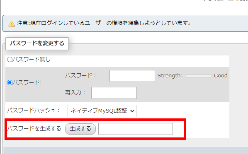Click the パスワード無し label text
The width and height of the screenshot is (248, 154).
(x=32, y=60)
